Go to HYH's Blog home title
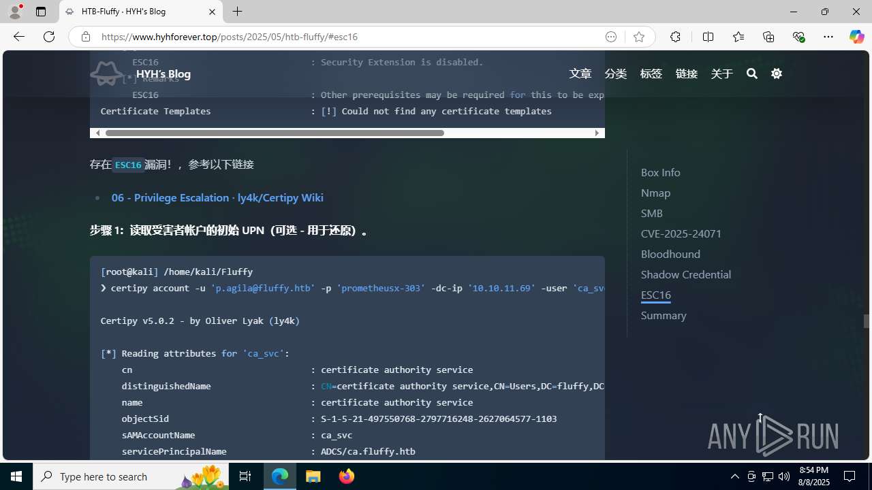The image size is (872, 490). (x=163, y=74)
